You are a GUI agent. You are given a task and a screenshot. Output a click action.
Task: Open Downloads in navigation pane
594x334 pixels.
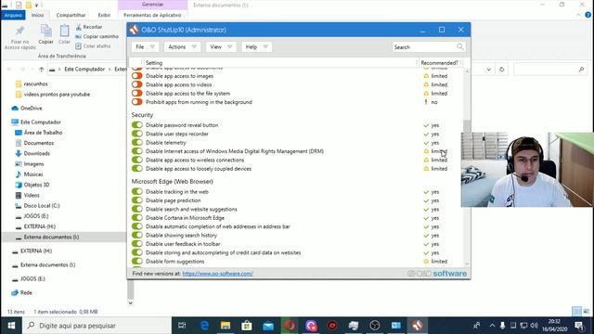click(x=32, y=153)
